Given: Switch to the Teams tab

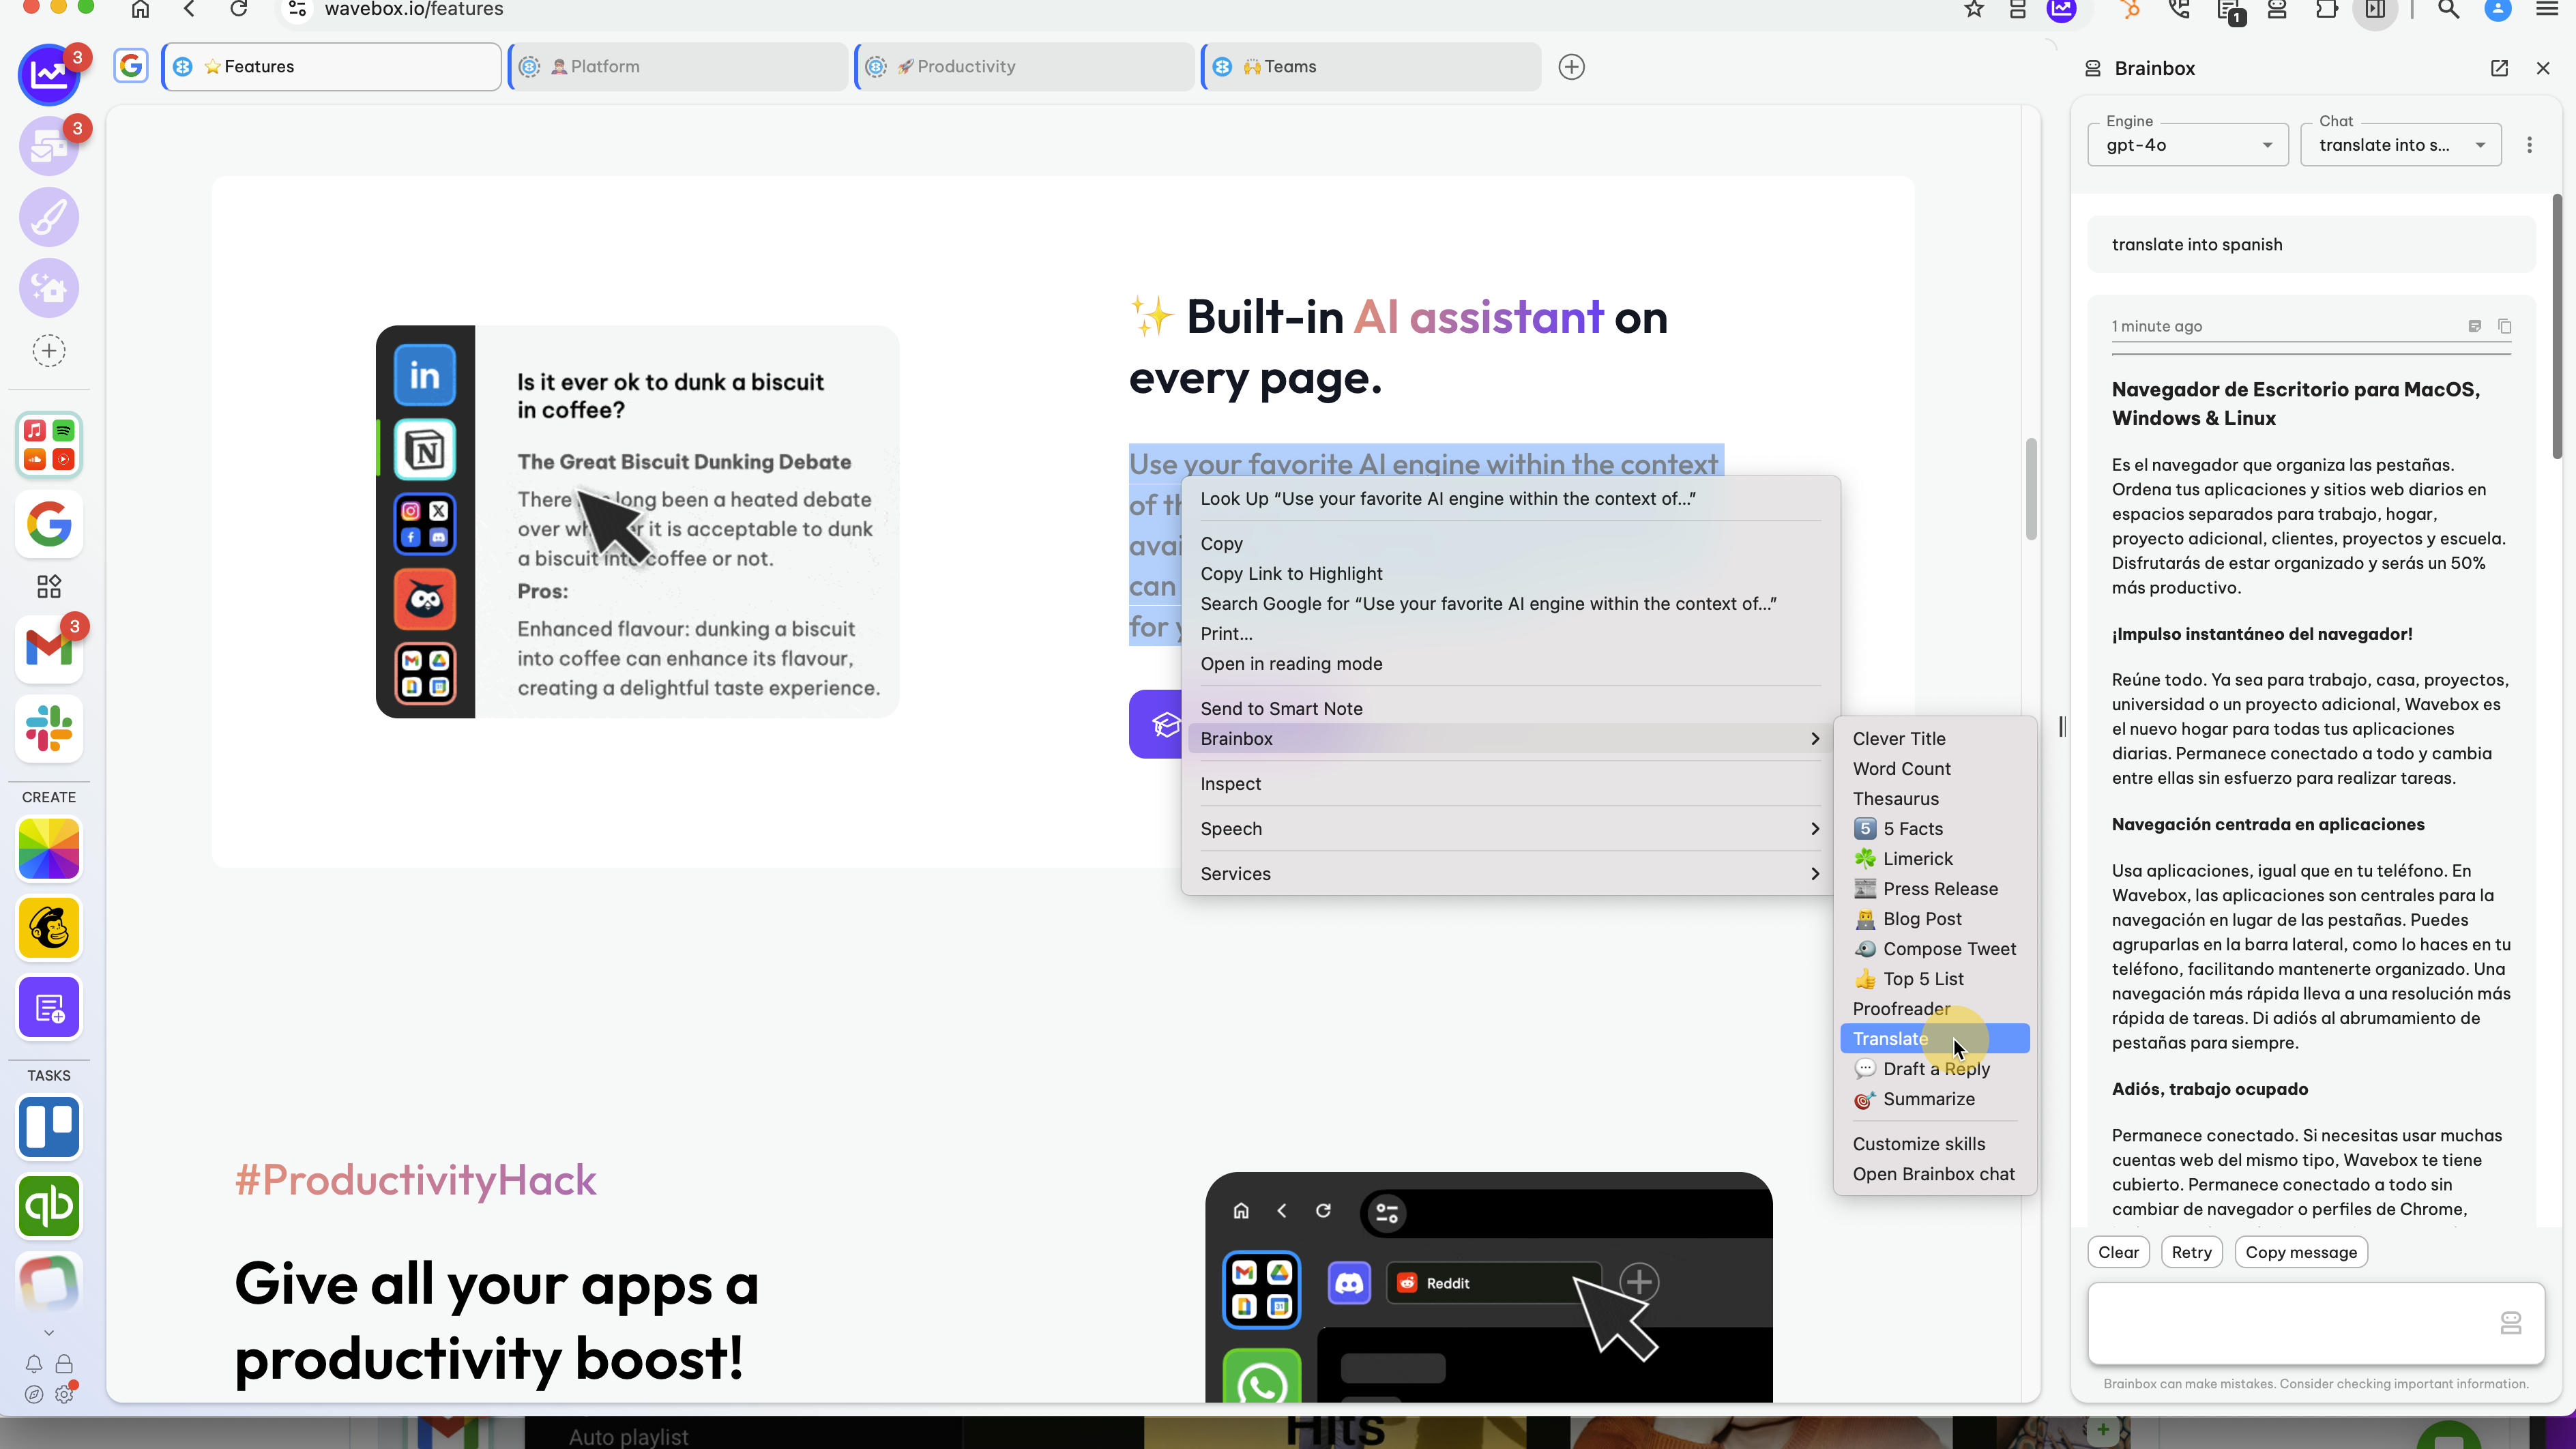Looking at the screenshot, I should pos(1372,67).
